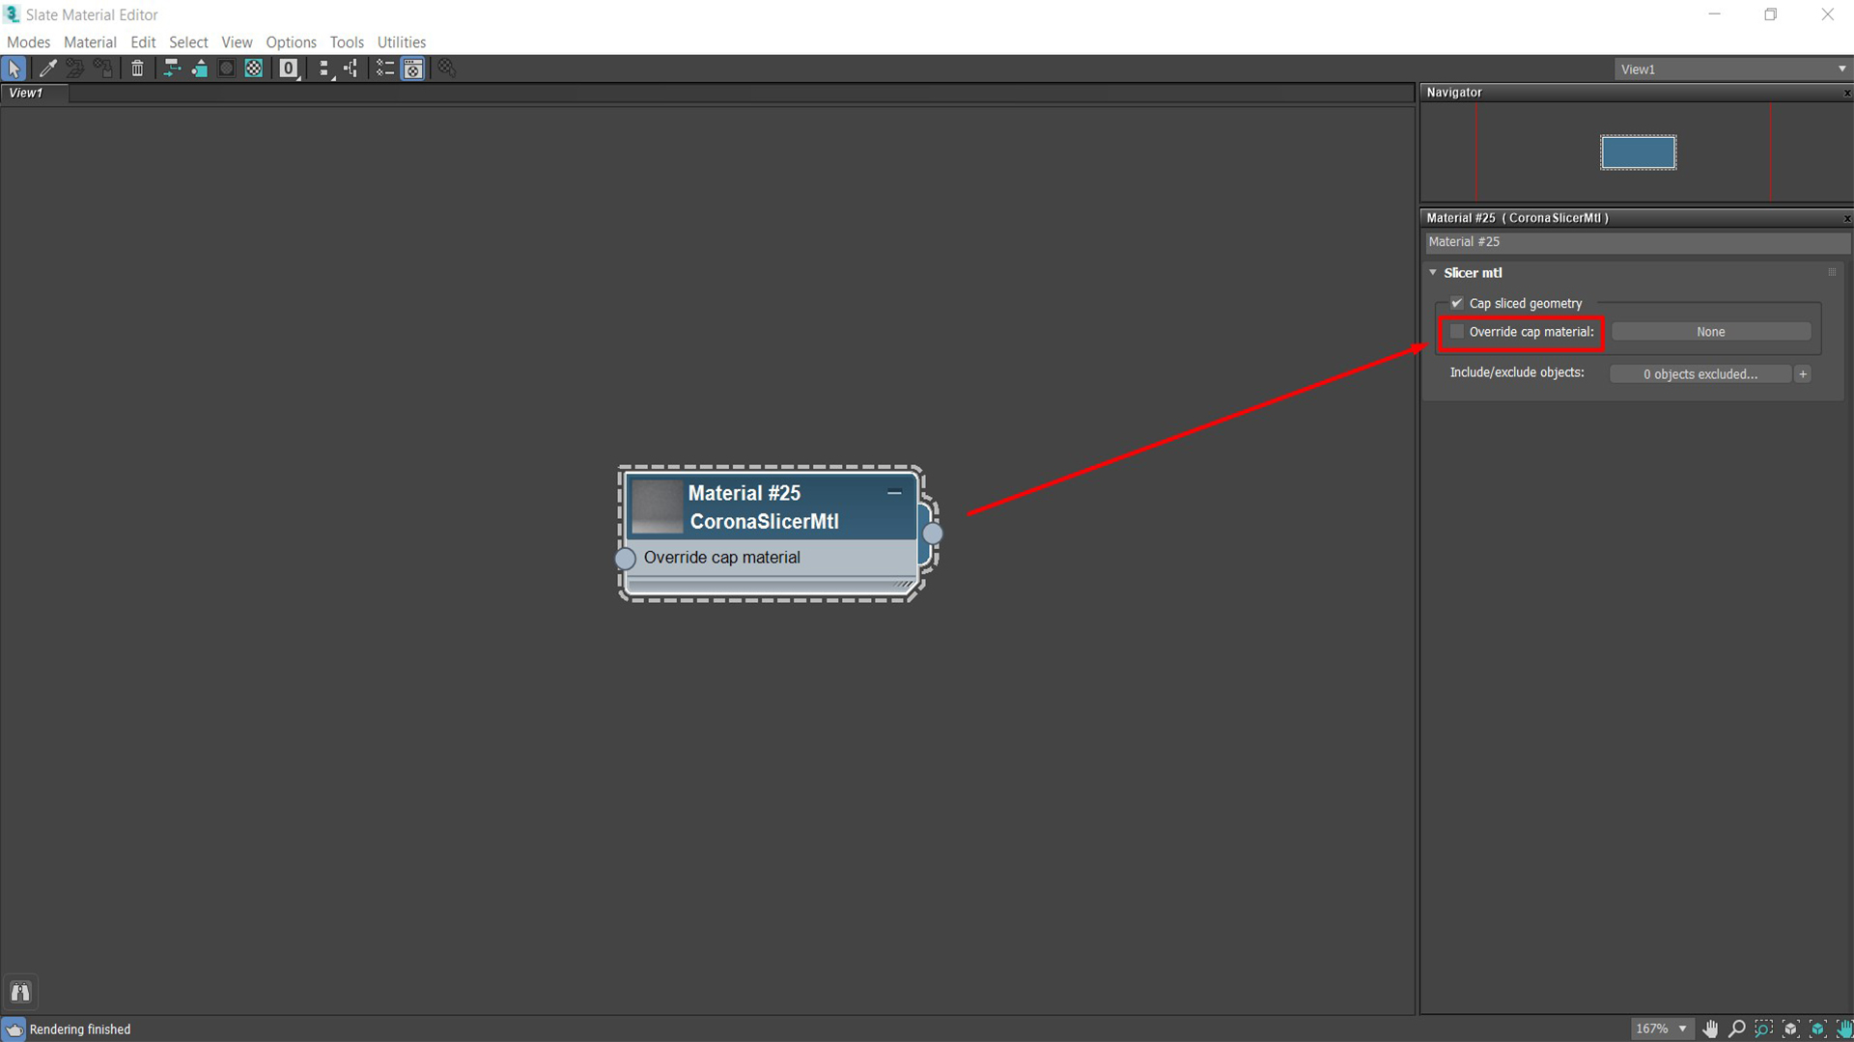The image size is (1854, 1042).
Task: Open the binoculars search icon
Action: [x=20, y=992]
